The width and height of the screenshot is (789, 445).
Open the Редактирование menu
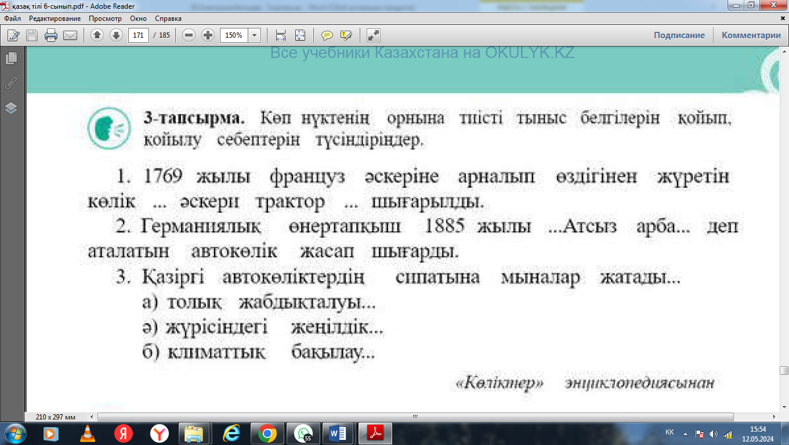point(55,19)
